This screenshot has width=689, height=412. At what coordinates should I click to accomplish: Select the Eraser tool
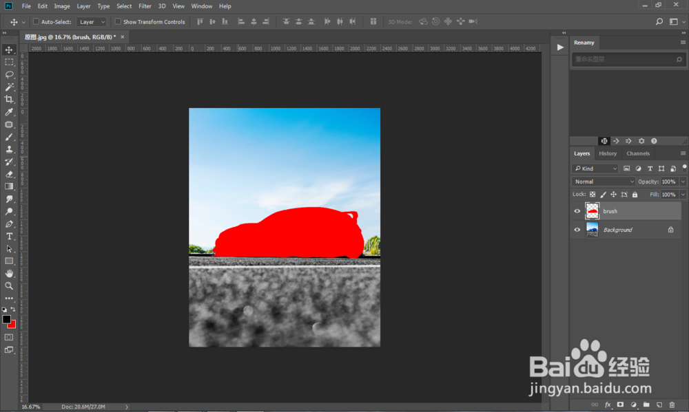pos(9,174)
